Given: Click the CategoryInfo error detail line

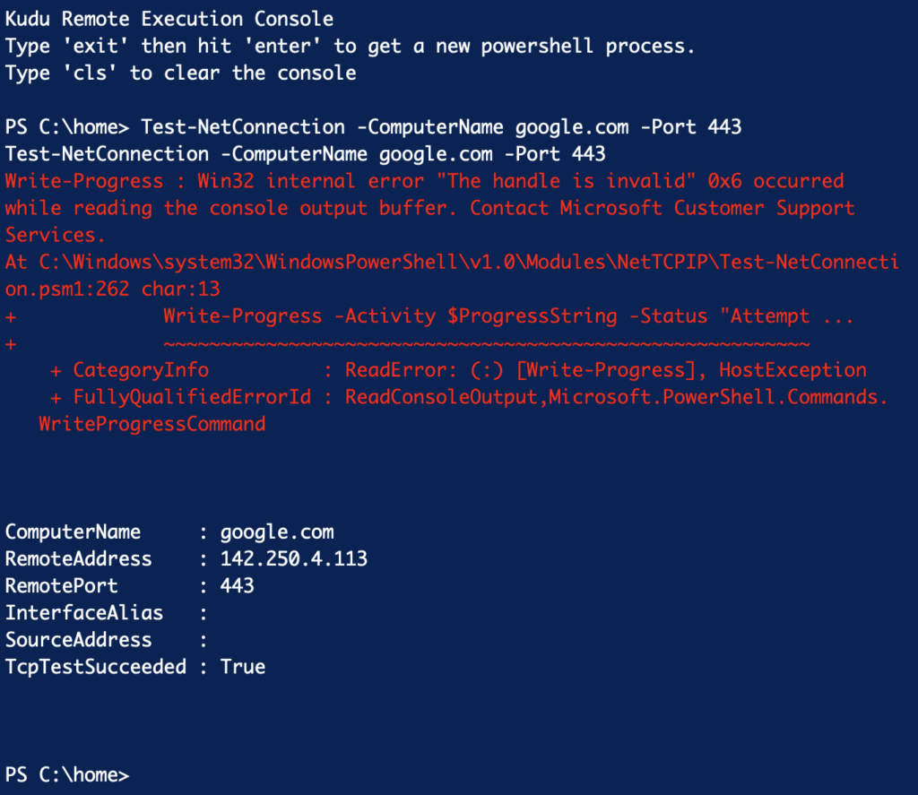Looking at the screenshot, I should (x=457, y=370).
